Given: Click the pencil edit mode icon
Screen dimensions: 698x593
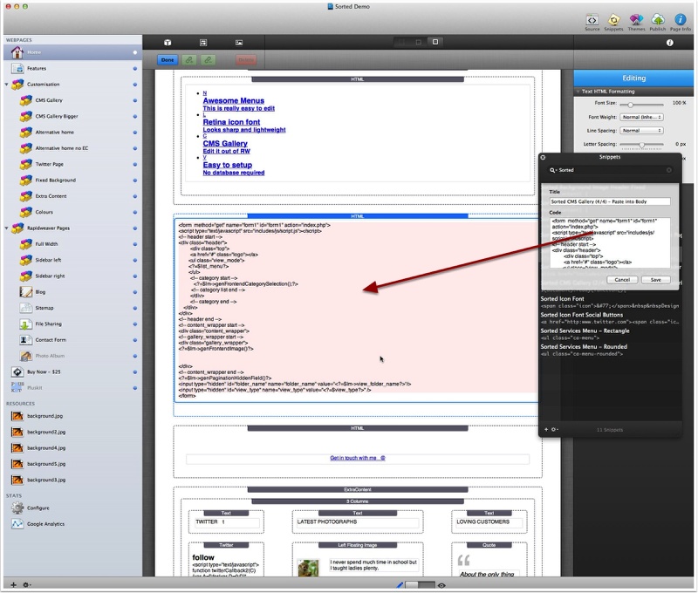Looking at the screenshot, I should click(400, 585).
